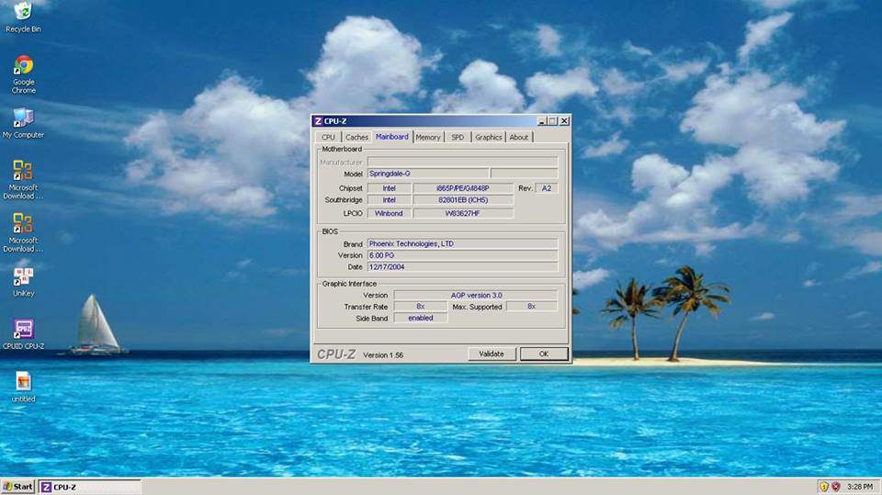This screenshot has height=495, width=882.
Task: Click the CPUID CPU-Z desktop shortcut
Action: [x=23, y=331]
